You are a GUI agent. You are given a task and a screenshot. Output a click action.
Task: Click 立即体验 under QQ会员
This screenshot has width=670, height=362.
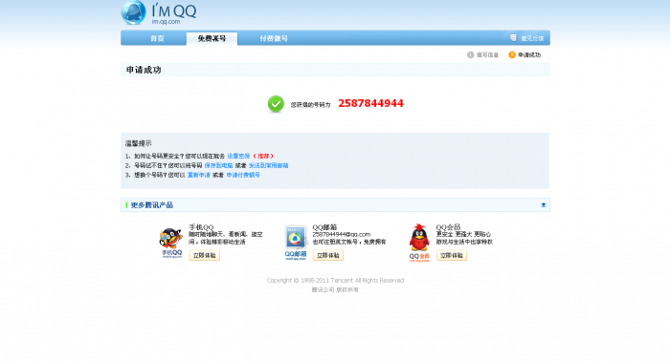pyautogui.click(x=451, y=255)
